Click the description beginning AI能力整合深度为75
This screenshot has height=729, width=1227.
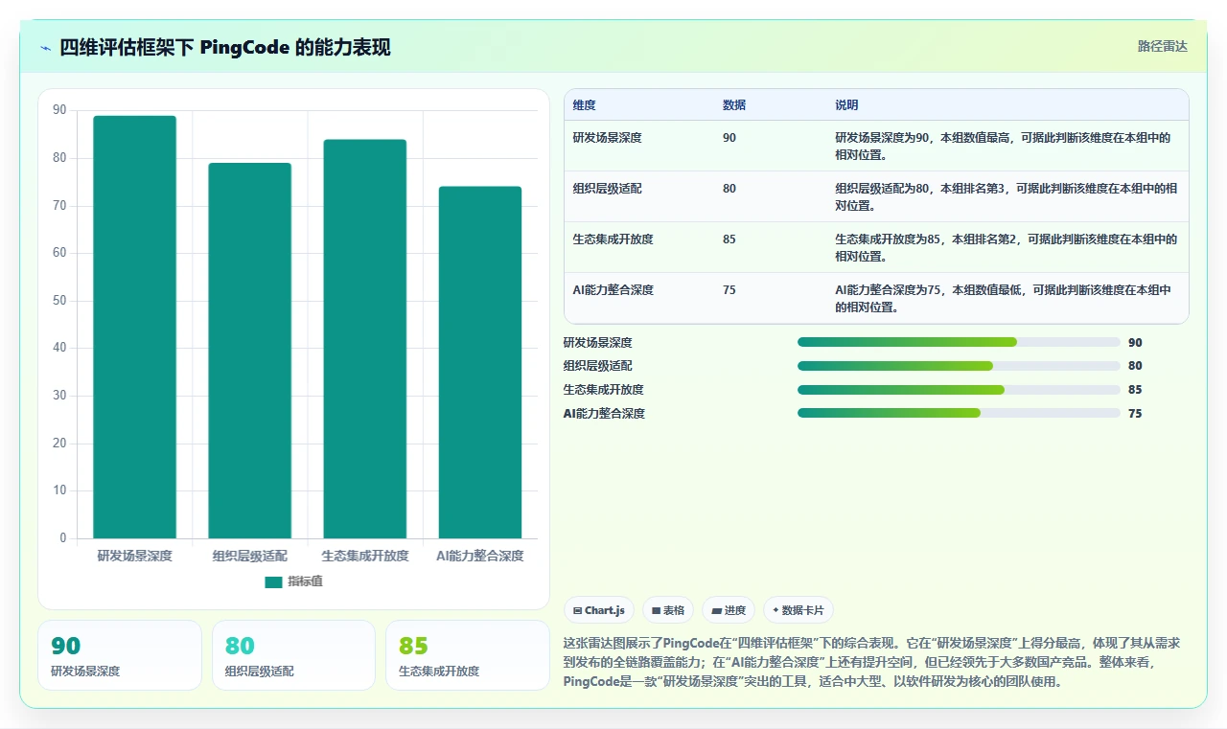[1003, 298]
